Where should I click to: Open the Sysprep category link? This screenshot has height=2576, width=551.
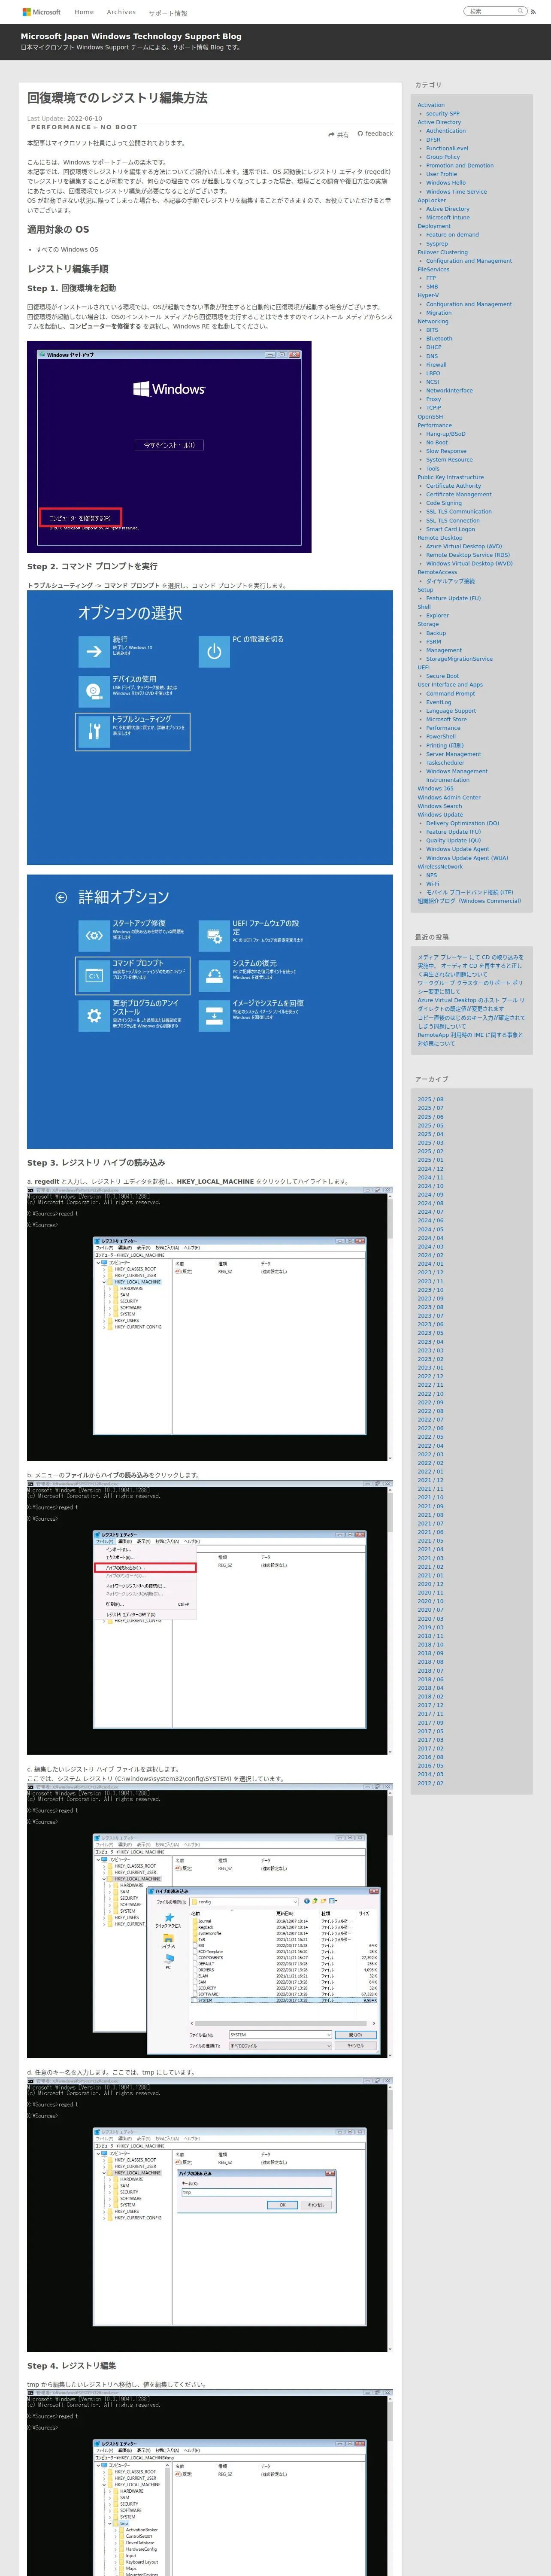tap(437, 243)
